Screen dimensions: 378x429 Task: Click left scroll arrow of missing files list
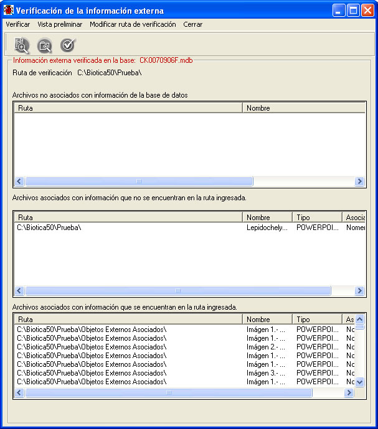(x=19, y=290)
